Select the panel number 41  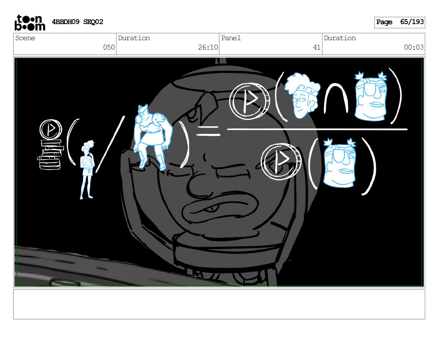(x=317, y=47)
